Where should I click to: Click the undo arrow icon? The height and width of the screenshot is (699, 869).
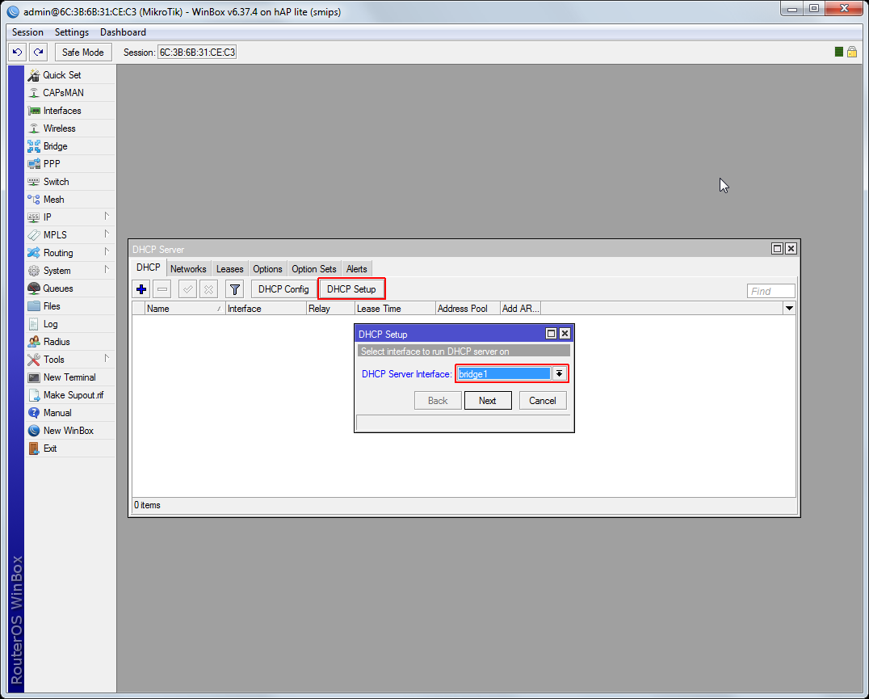click(17, 53)
